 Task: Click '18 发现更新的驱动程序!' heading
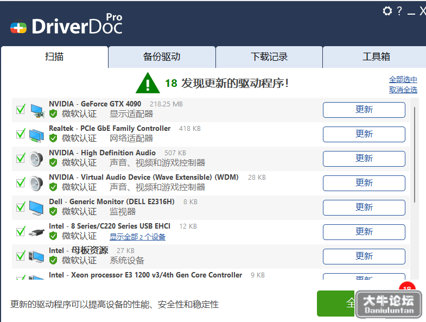227,83
